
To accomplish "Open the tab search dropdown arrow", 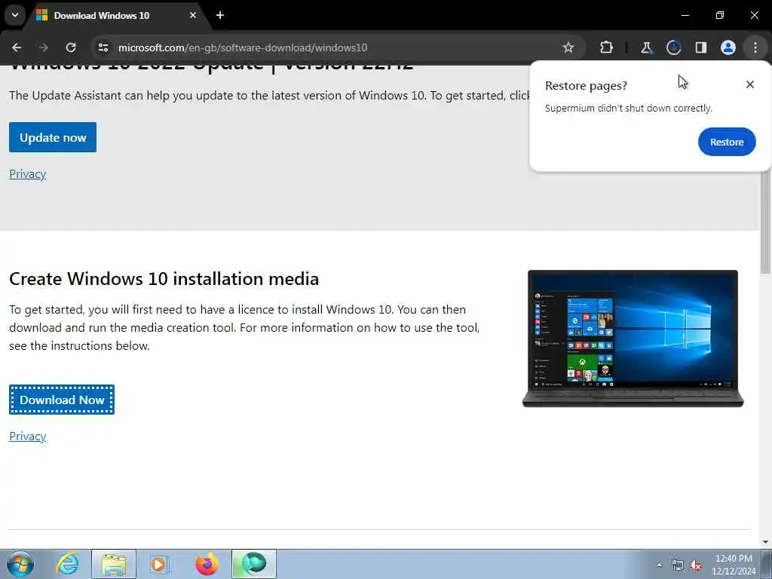I will 15,15.
